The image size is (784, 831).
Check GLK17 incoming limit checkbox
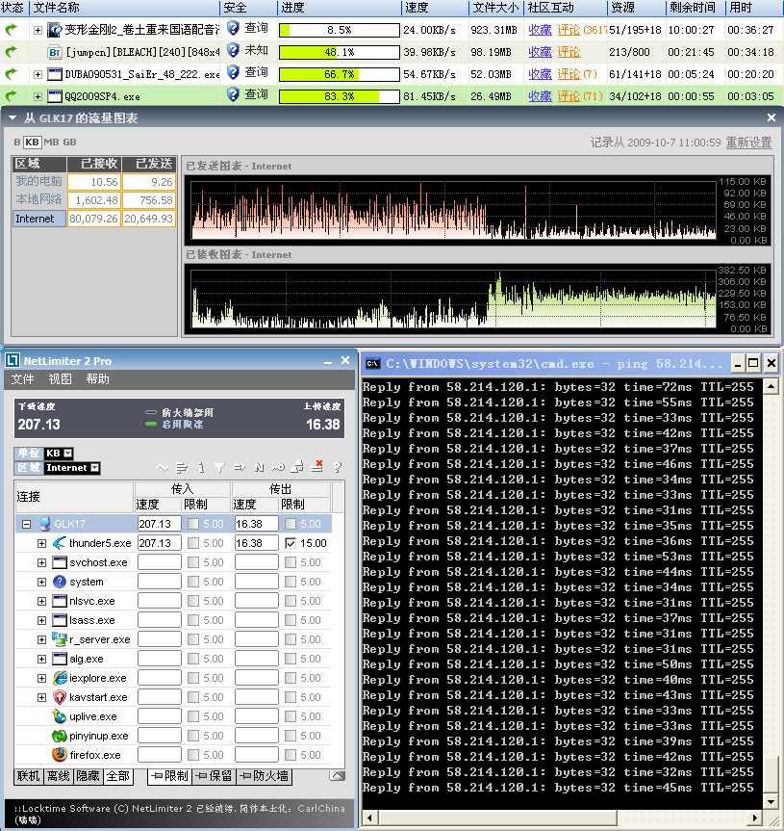coord(193,524)
